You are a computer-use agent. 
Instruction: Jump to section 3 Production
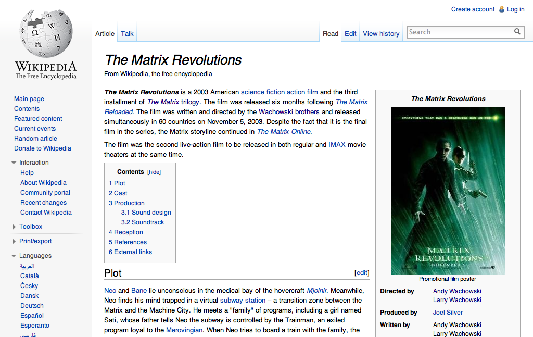(x=126, y=203)
